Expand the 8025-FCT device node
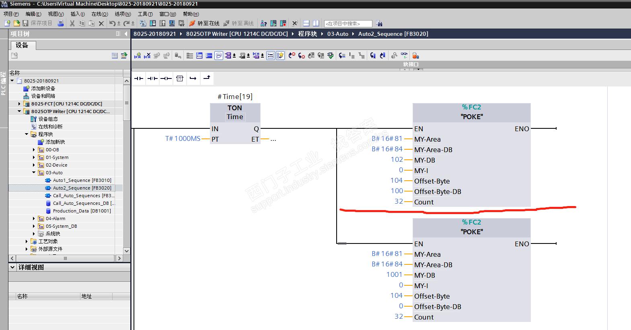The height and width of the screenshot is (330, 631). [19, 104]
